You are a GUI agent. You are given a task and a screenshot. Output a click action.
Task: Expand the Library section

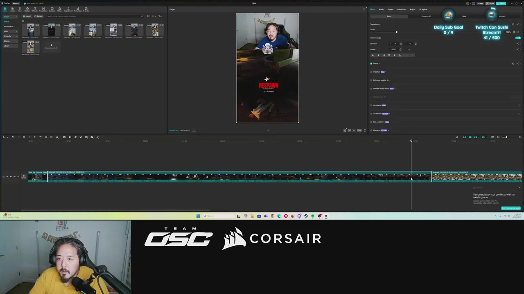[11, 46]
